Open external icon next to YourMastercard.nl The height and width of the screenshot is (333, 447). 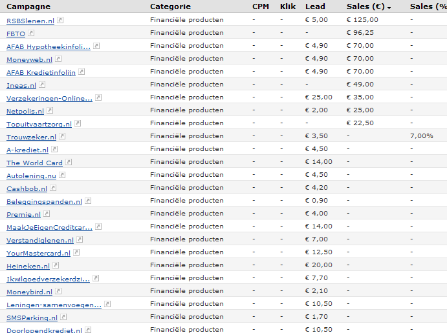pyautogui.click(x=76, y=252)
